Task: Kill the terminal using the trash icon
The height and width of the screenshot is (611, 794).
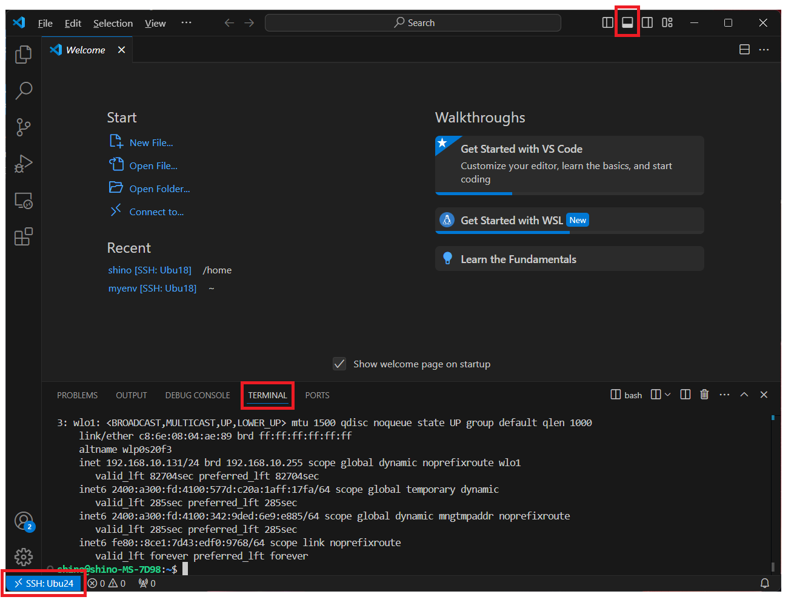Action: (704, 395)
